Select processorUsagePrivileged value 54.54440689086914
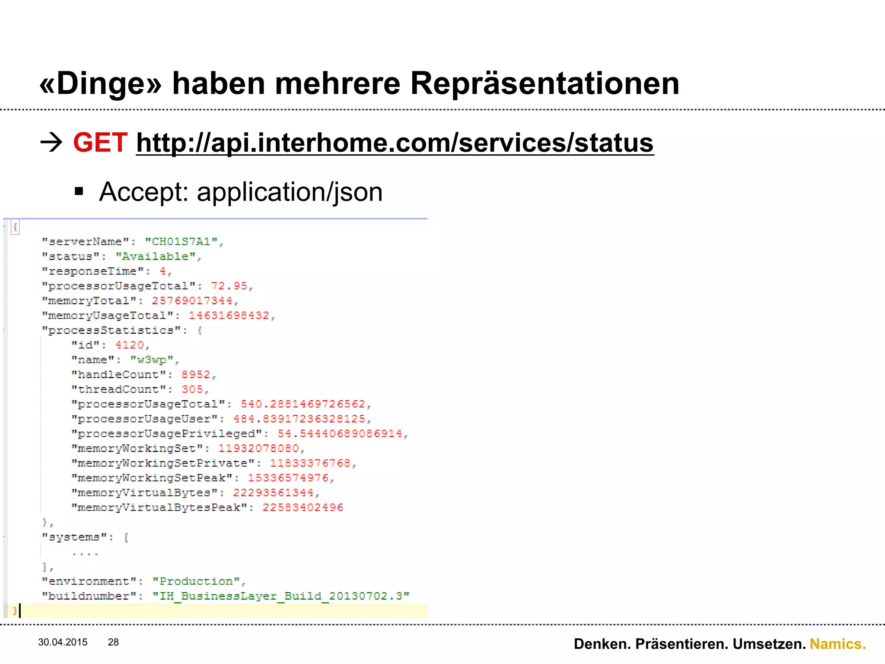Image resolution: width=885 pixels, height=664 pixels. (x=340, y=433)
